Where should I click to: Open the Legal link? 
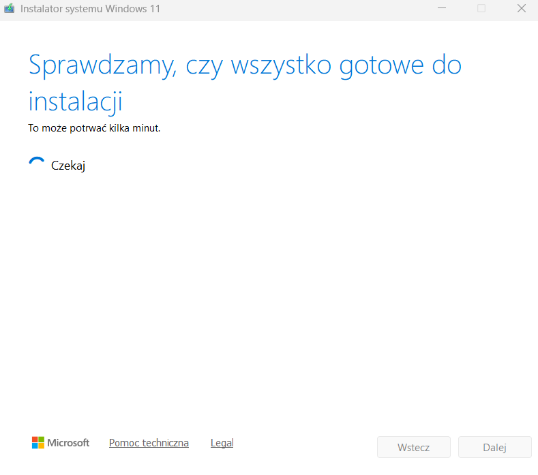click(222, 443)
